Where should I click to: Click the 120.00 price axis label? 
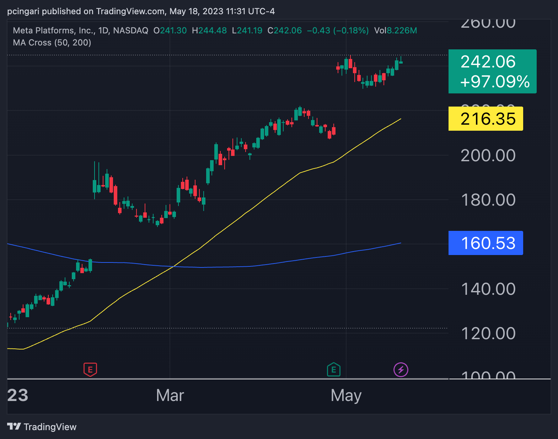pos(488,334)
